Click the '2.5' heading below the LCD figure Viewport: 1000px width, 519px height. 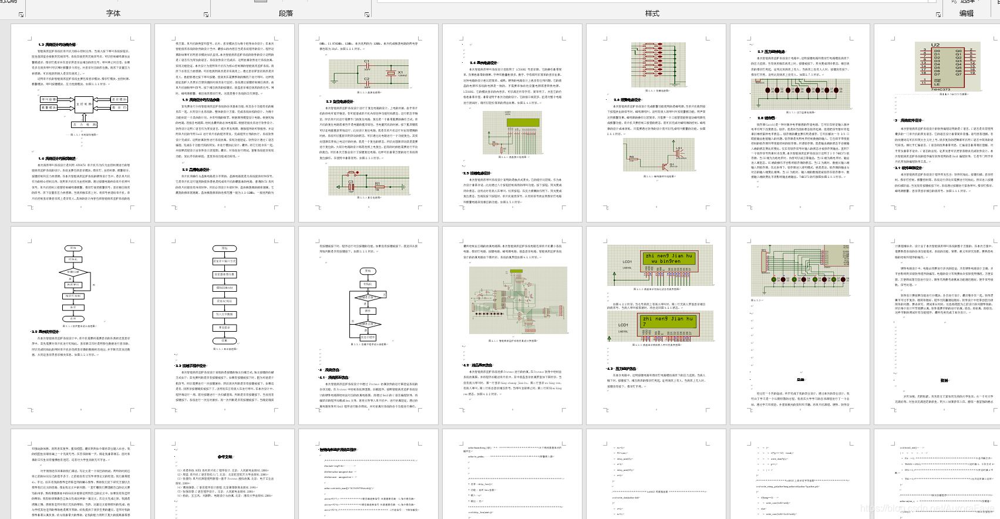pos(477,173)
